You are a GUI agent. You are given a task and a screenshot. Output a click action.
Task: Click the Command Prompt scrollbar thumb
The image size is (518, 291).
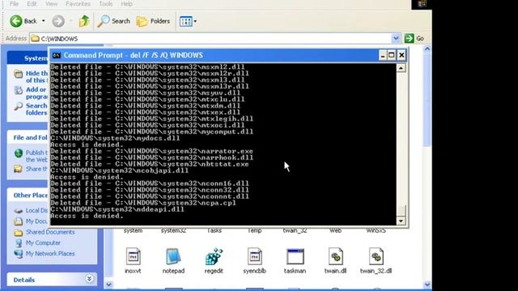click(x=401, y=210)
